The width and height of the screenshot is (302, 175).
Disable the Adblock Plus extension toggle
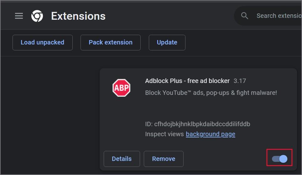coord(279,159)
